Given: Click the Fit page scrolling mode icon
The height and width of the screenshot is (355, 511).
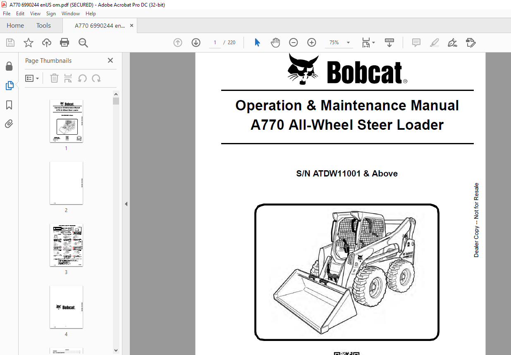Looking at the screenshot, I should click(x=366, y=43).
